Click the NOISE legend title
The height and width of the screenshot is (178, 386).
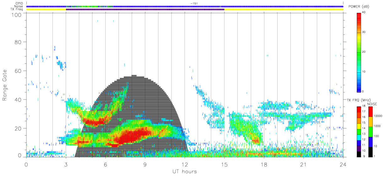(x=372, y=104)
